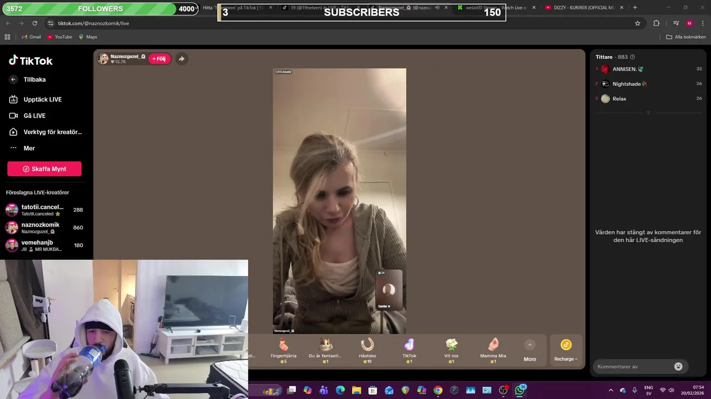Send the Vit ros gift

451,350
